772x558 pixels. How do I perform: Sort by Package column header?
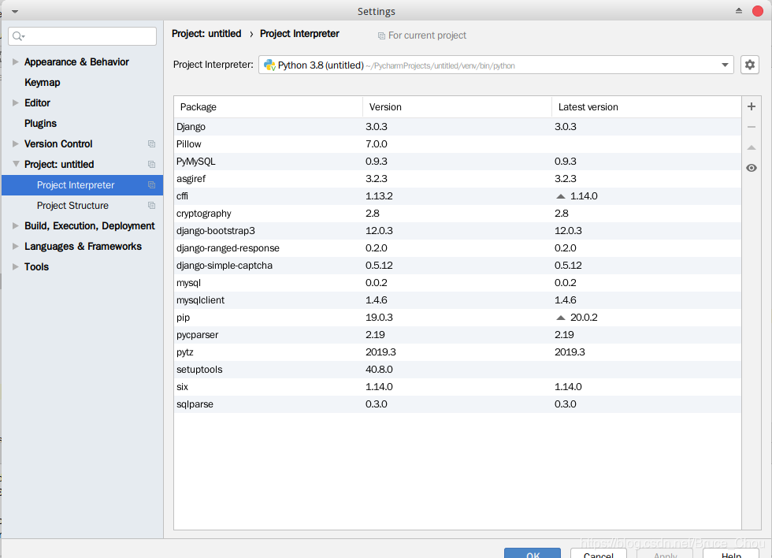coord(269,107)
